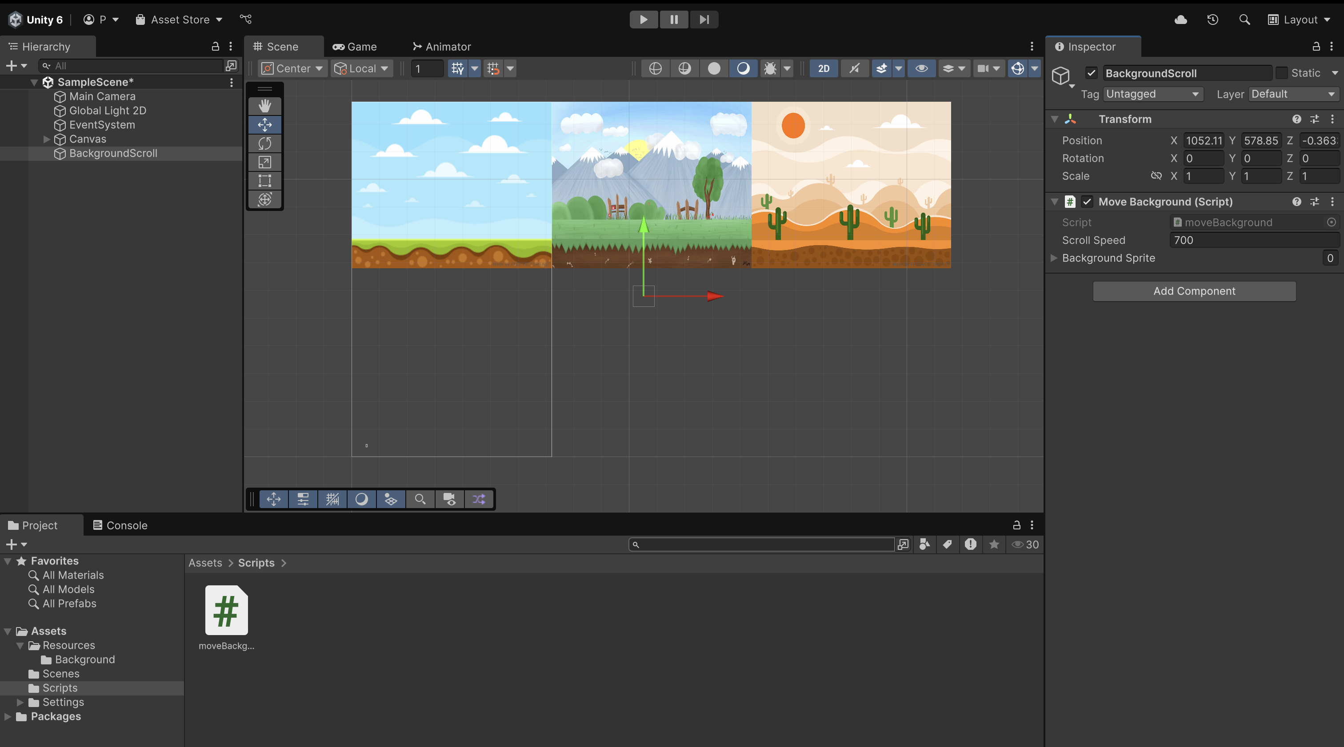The width and height of the screenshot is (1344, 747).
Task: Switch to the Game tab
Action: [355, 46]
